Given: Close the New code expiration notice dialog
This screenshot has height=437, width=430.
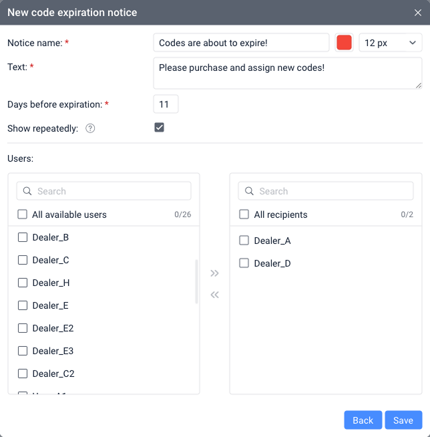Looking at the screenshot, I should click(x=418, y=13).
